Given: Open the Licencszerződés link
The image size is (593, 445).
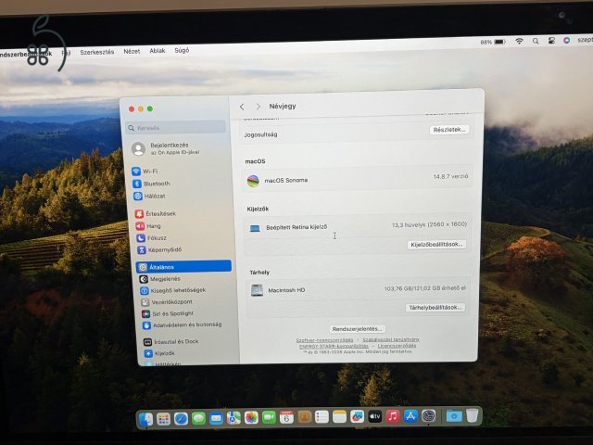Looking at the screenshot, I should click(397, 346).
